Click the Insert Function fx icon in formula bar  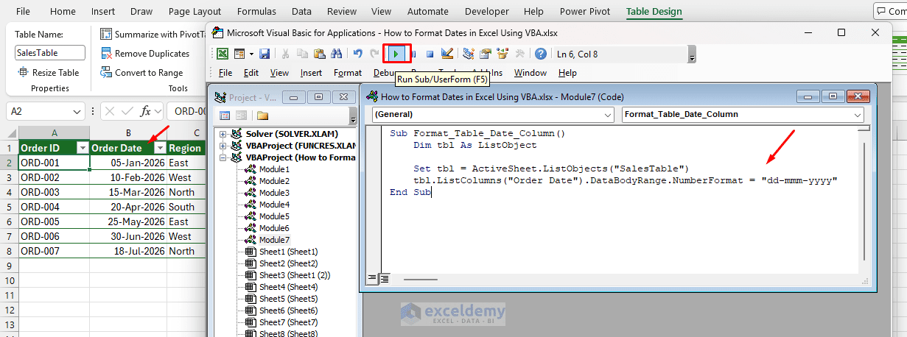[147, 112]
